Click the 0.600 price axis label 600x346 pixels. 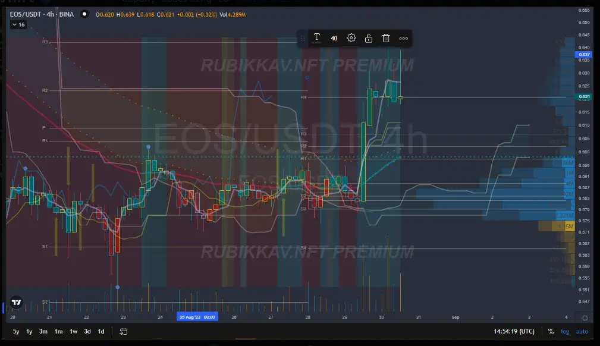[584, 152]
